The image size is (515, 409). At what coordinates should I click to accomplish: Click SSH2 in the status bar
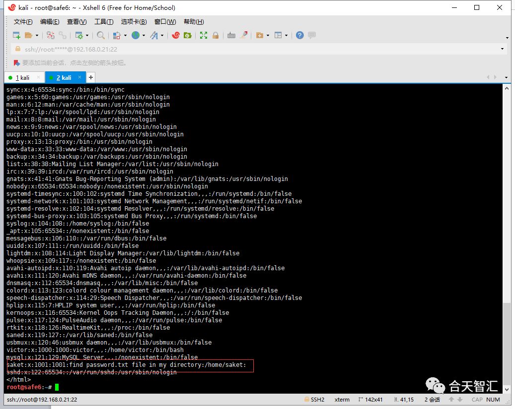point(315,400)
